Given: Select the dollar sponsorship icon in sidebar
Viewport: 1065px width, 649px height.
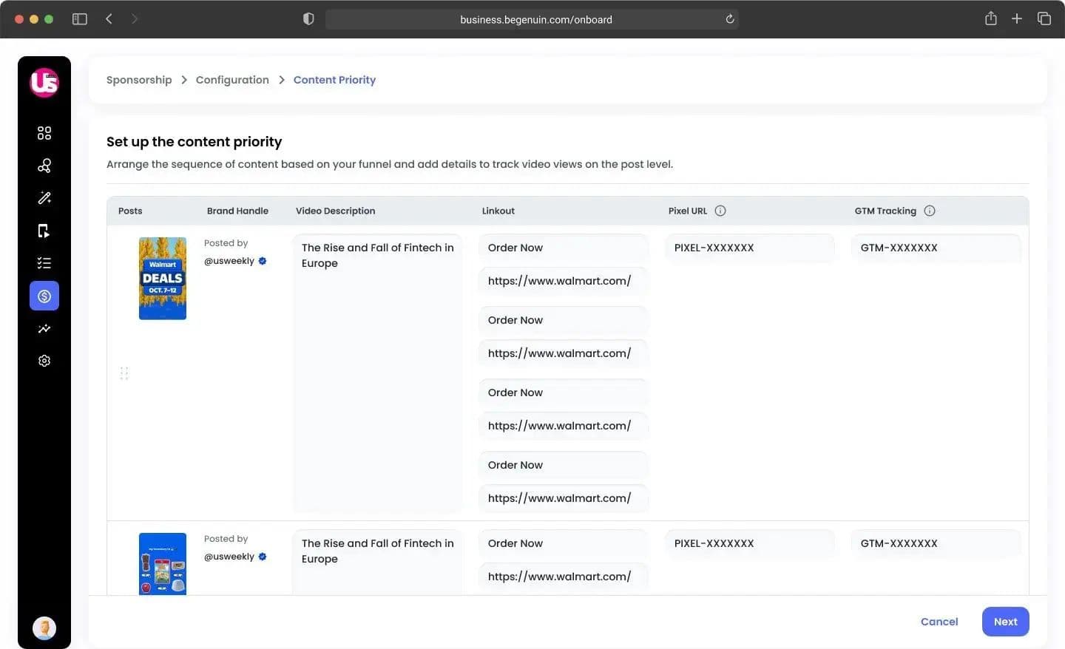Looking at the screenshot, I should [44, 296].
